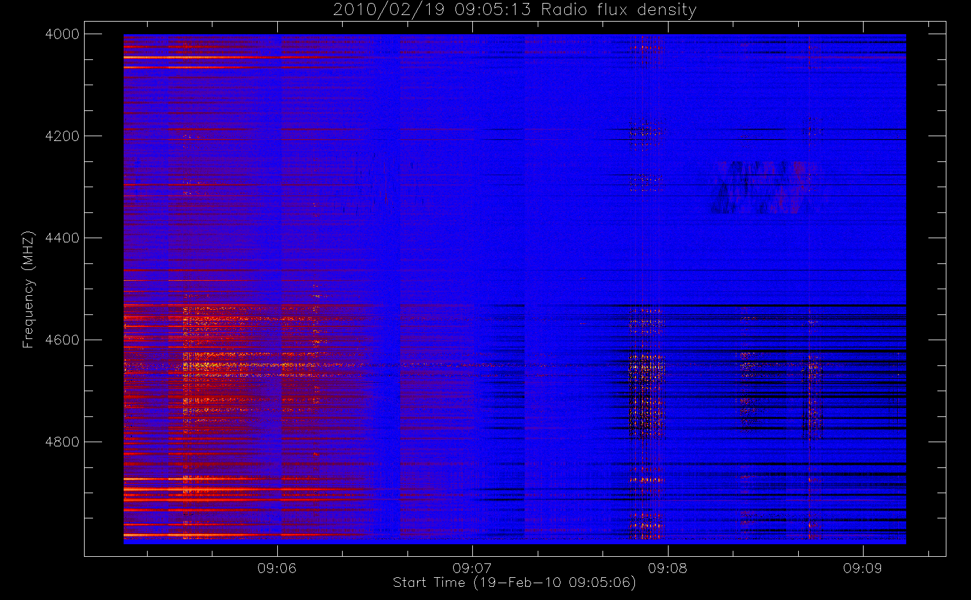
Task: Click the 'Start Time (19-Feb-10 09:05:06)' label
Action: point(514,583)
